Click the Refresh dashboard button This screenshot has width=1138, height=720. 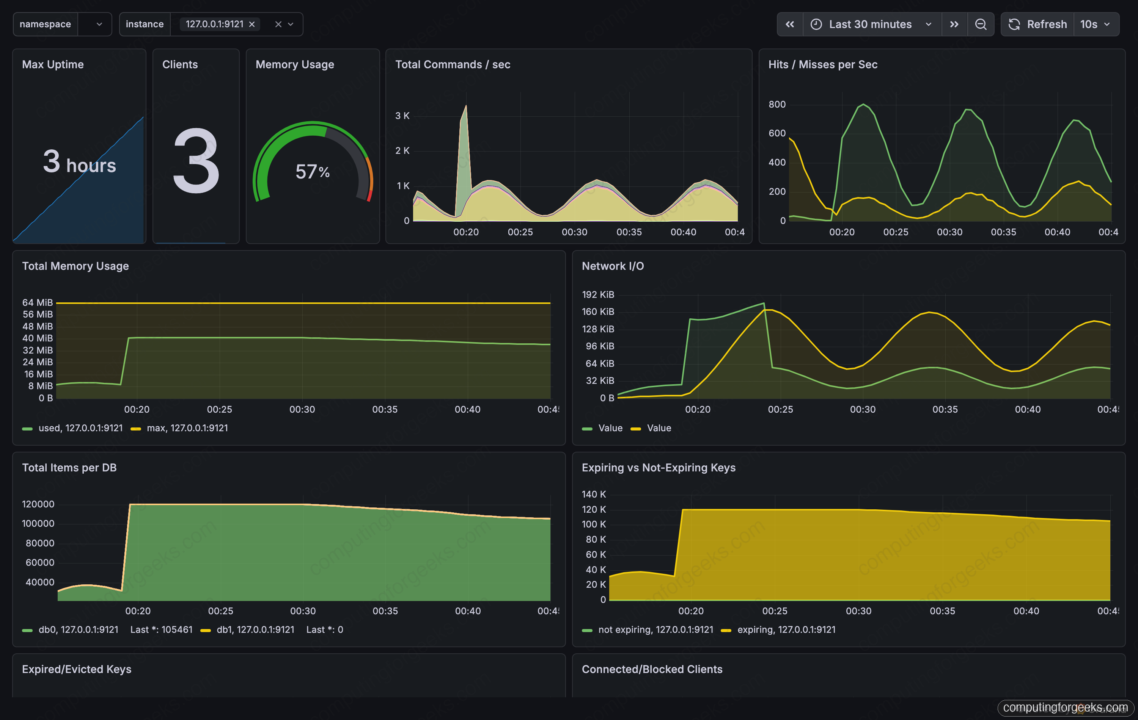point(1037,24)
